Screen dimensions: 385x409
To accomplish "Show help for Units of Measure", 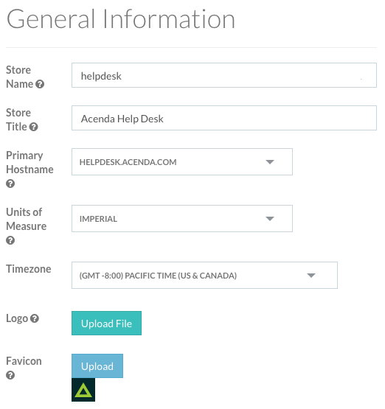I will [10, 240].
